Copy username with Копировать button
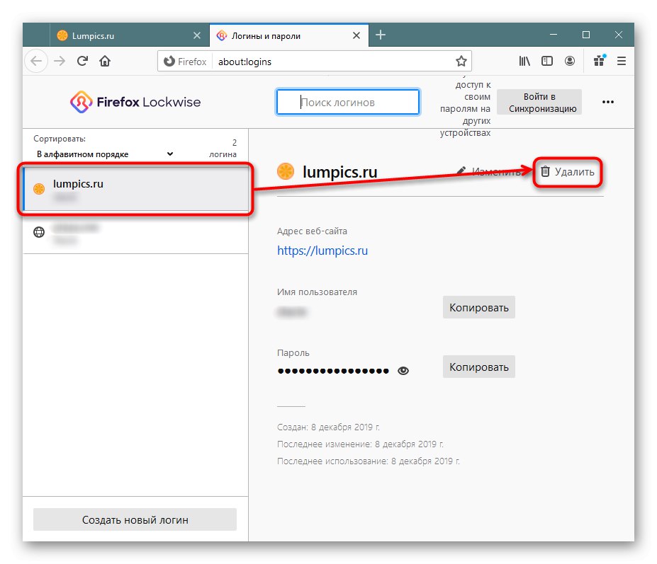The image size is (657, 564). 479,308
